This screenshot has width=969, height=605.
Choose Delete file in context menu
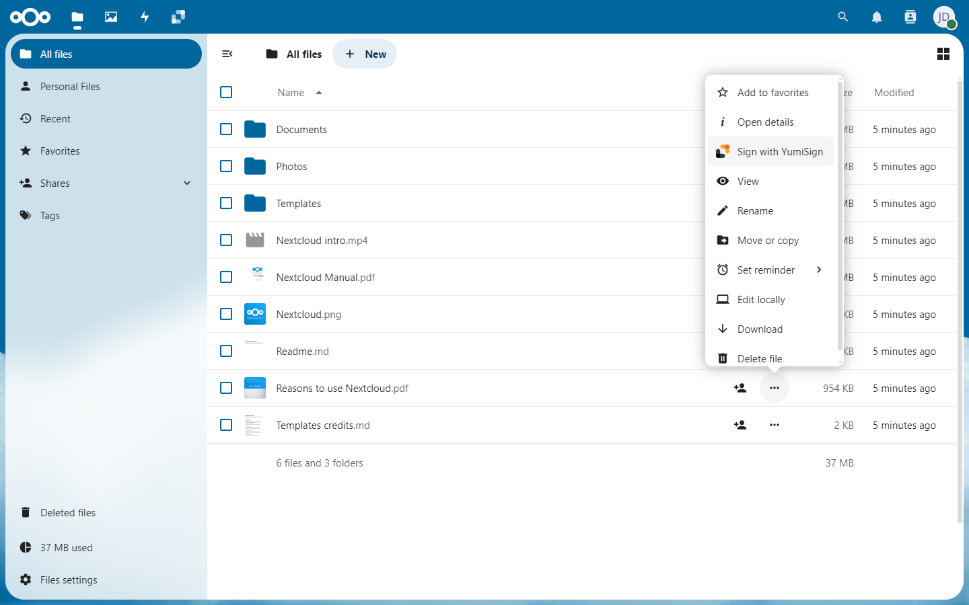coord(771,358)
